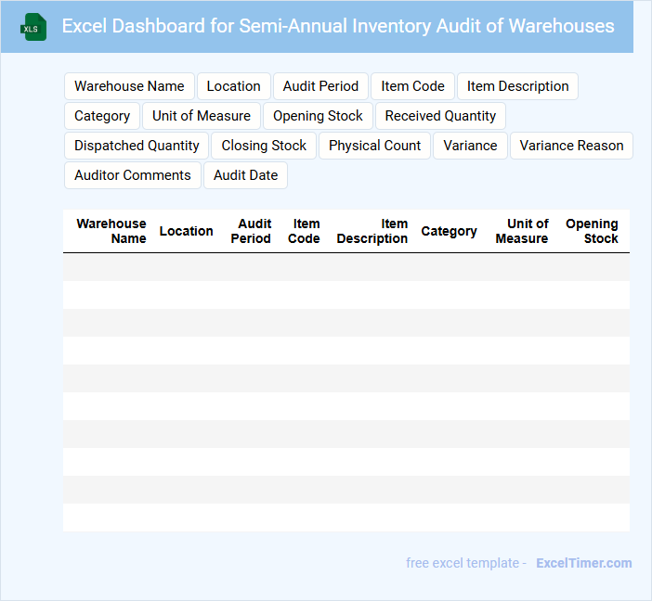Click the Category column header

coord(449,231)
